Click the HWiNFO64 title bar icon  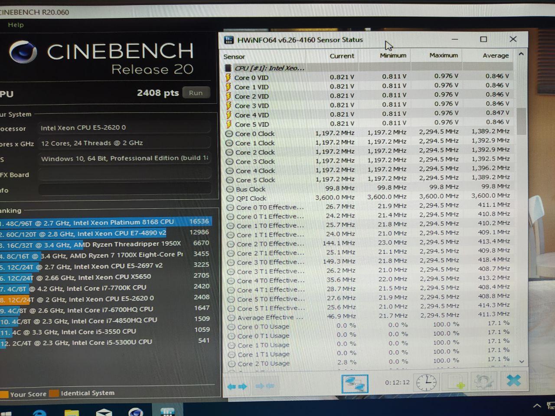(229, 40)
